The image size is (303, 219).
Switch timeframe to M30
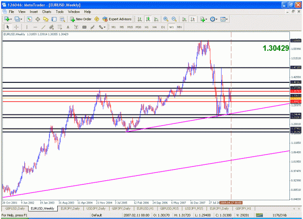138,27
